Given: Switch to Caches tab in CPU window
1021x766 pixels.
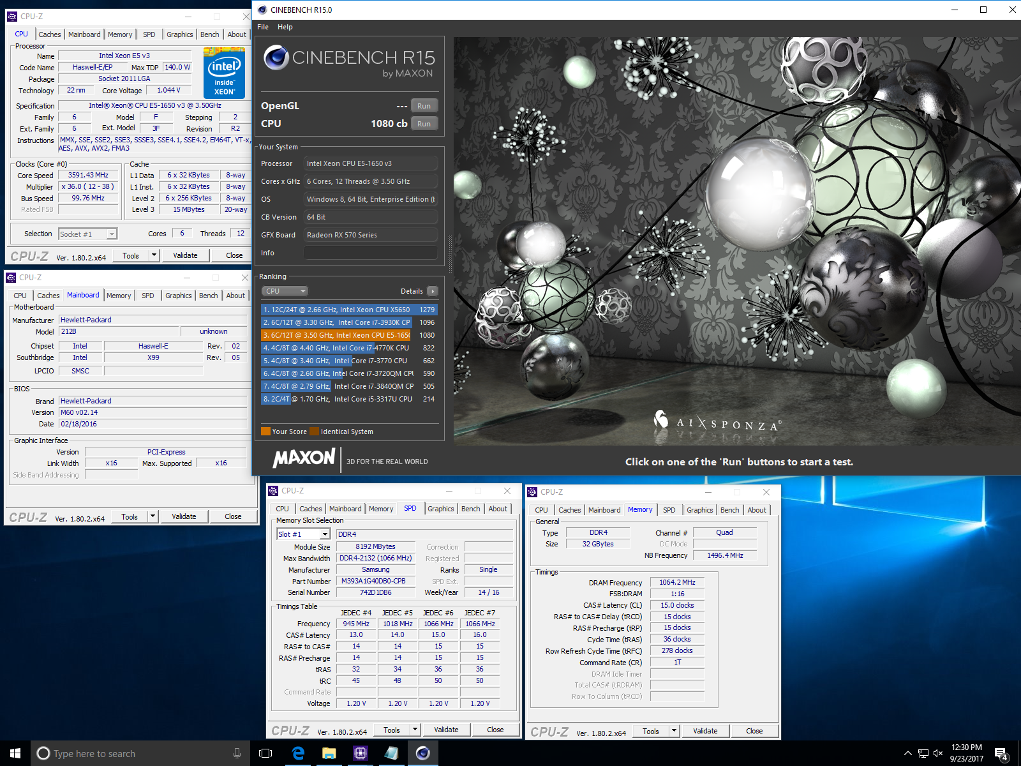Looking at the screenshot, I should 50,34.
